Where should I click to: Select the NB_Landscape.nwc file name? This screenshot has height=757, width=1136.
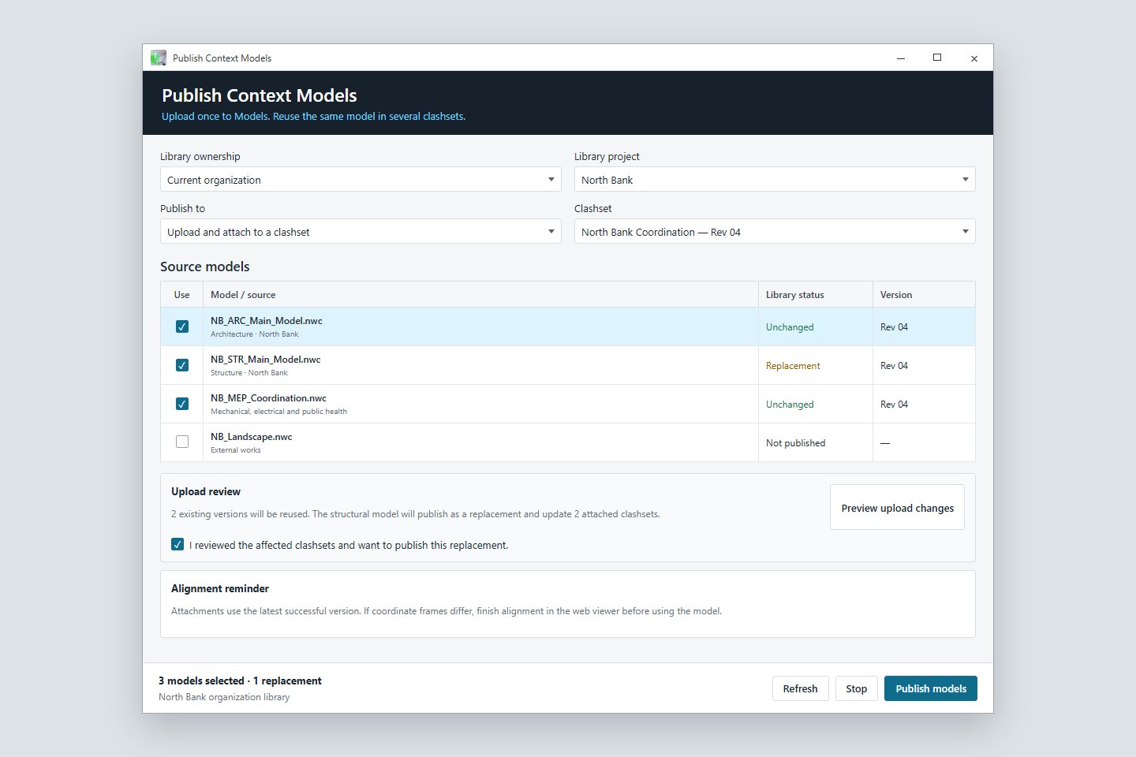(252, 437)
